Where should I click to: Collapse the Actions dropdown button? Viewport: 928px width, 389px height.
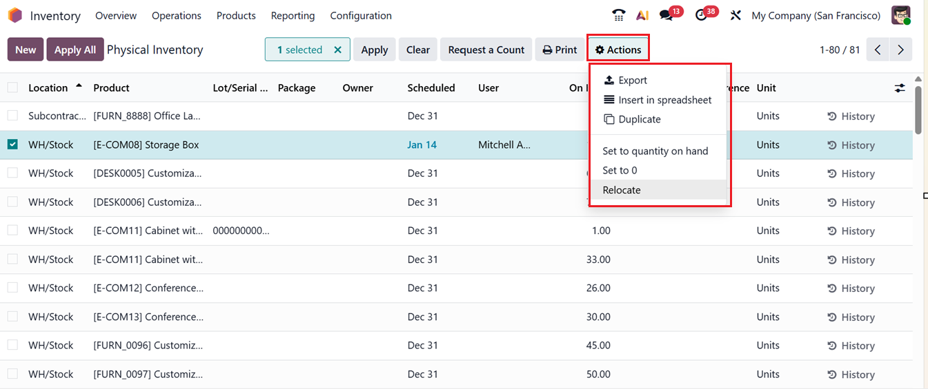[x=618, y=50]
